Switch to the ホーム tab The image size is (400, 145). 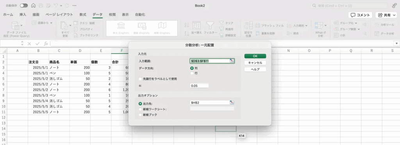coord(8,14)
